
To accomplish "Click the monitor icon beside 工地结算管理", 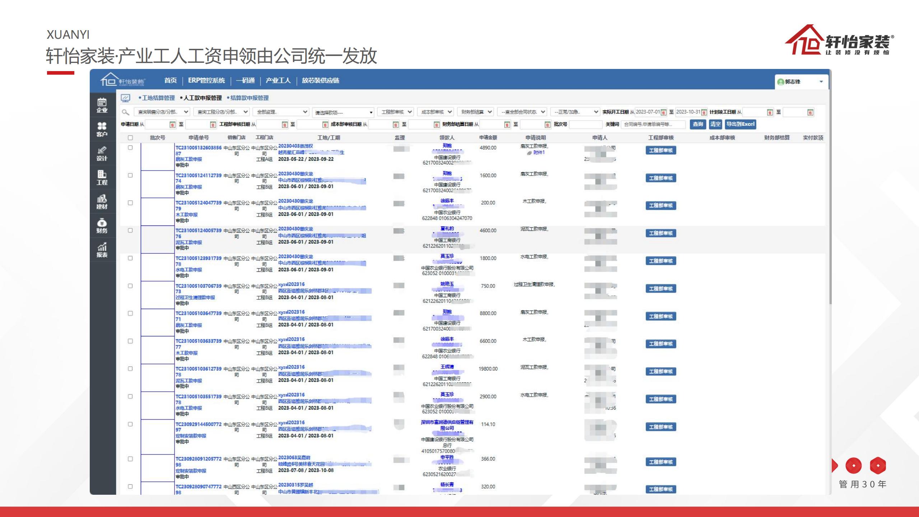I will [x=125, y=98].
